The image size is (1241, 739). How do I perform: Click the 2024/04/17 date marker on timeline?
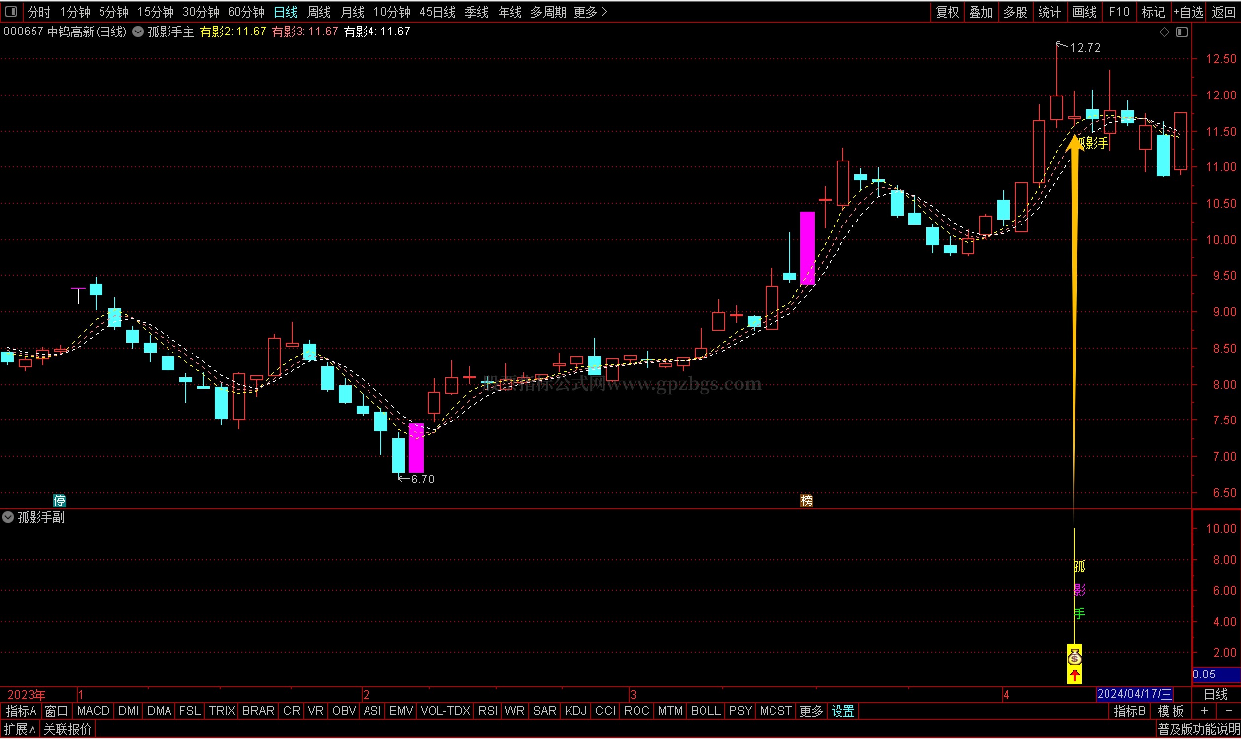(x=1134, y=694)
